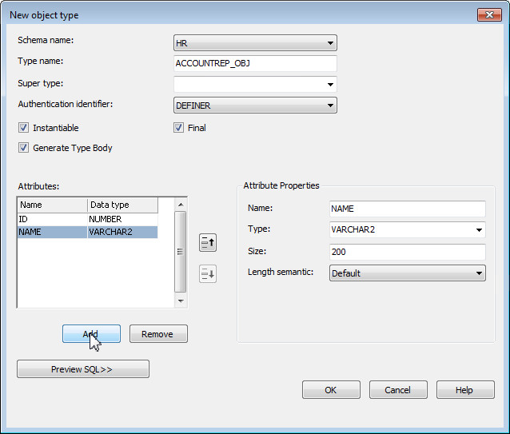
Task: Click the attributes list scrollbar thumb
Action: click(181, 252)
